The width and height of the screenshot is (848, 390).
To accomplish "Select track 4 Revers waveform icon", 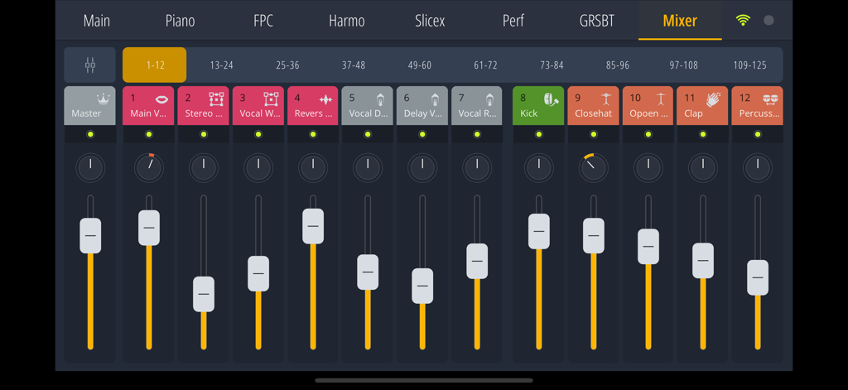I will point(325,99).
